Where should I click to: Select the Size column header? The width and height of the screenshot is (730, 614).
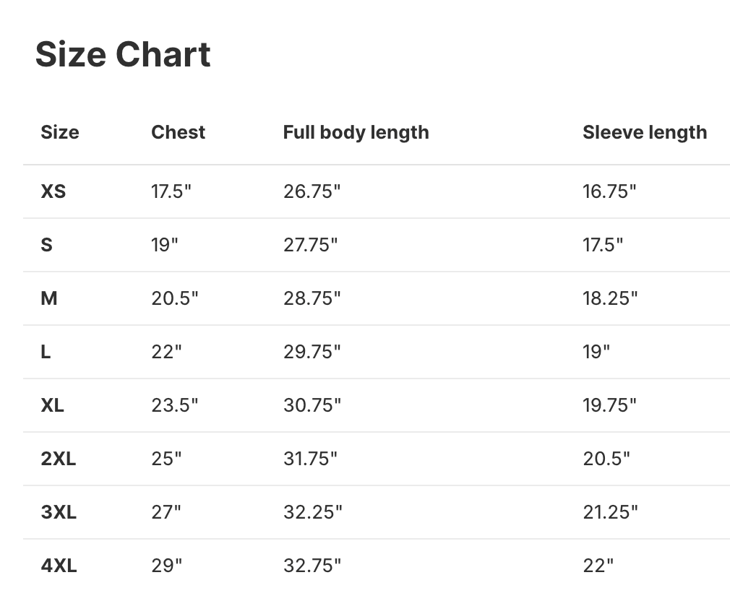60,132
